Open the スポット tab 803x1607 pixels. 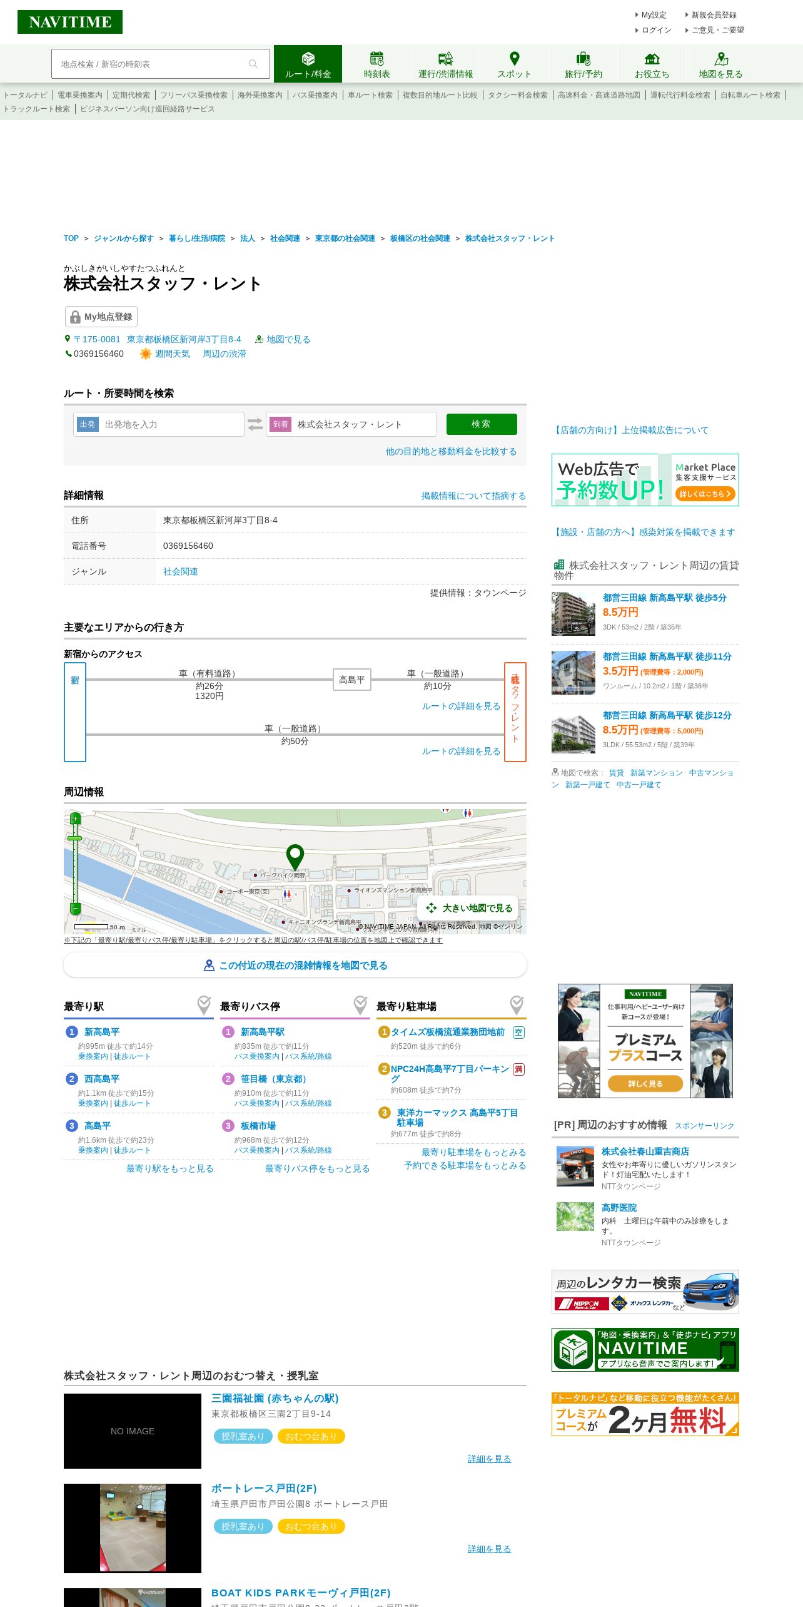pos(514,64)
